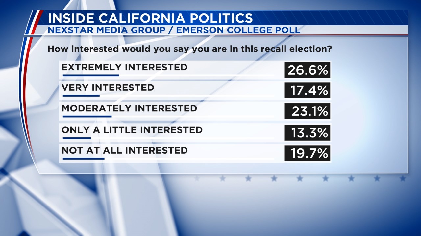Click the 19.7% percentage box
Image resolution: width=421 pixels, height=236 pixels.
pos(307,153)
